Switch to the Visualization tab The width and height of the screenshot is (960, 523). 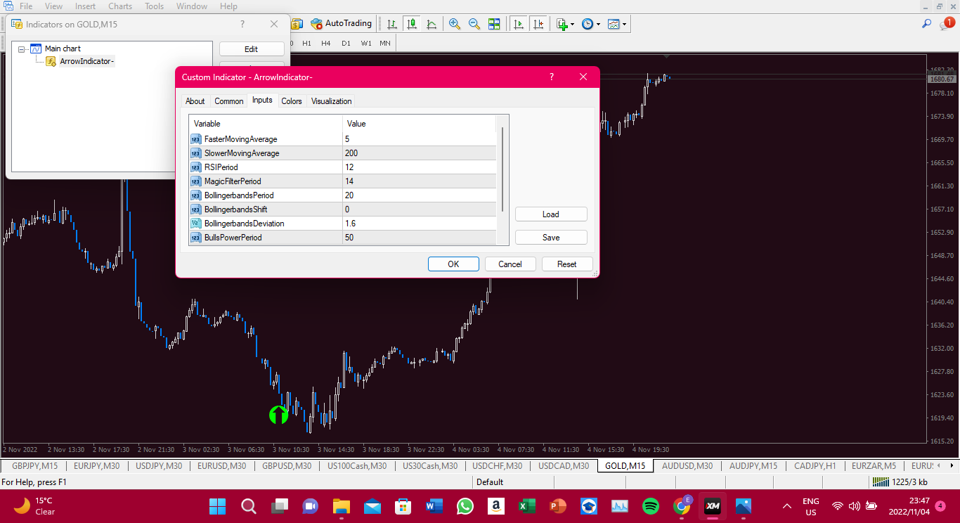point(331,101)
